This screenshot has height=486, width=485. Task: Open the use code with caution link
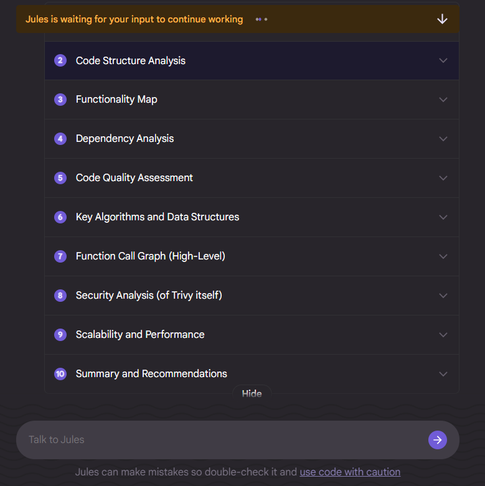350,472
